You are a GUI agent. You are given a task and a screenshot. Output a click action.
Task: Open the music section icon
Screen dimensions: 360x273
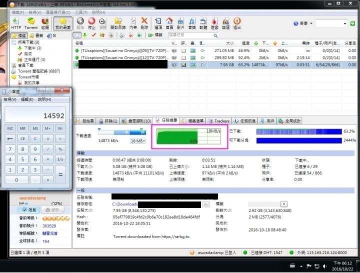192,23
